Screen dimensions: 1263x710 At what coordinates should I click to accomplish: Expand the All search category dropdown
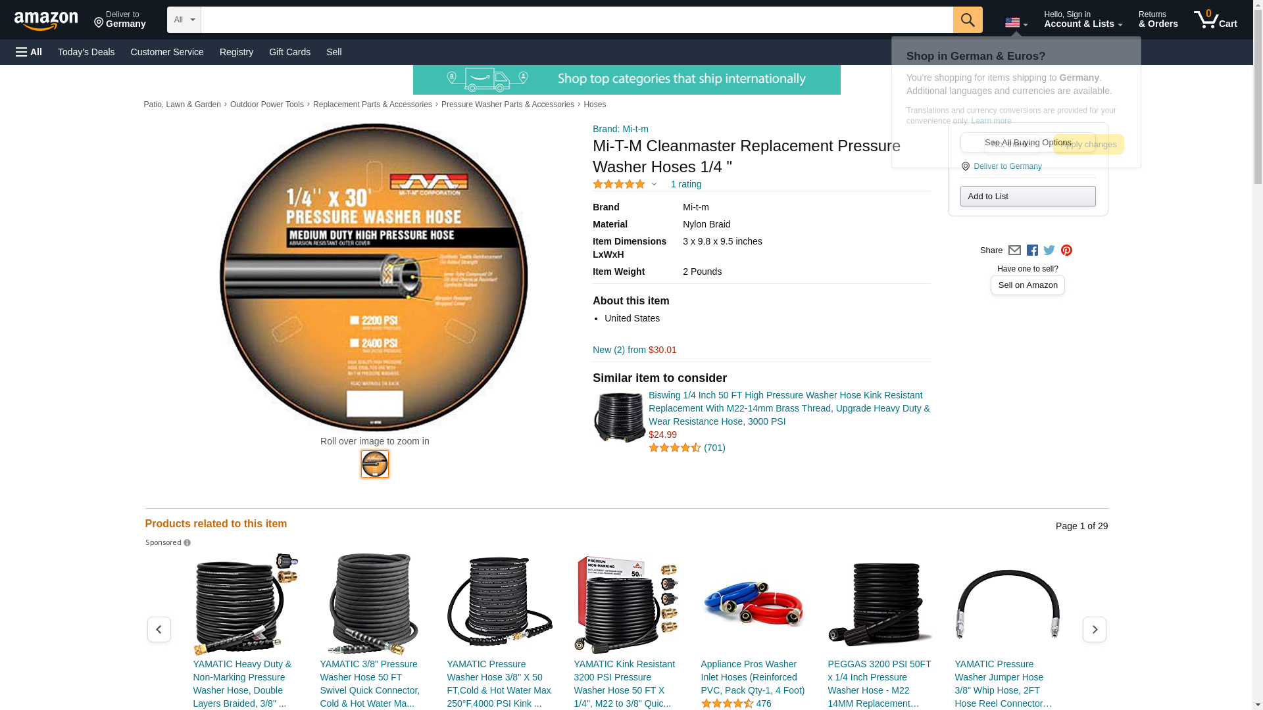click(184, 20)
